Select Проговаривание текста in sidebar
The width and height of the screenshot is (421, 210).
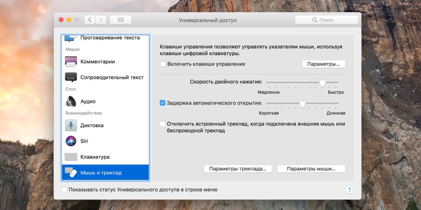click(105, 38)
